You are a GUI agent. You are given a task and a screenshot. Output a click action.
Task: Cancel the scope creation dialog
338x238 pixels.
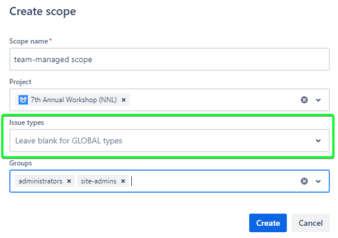[310, 223]
